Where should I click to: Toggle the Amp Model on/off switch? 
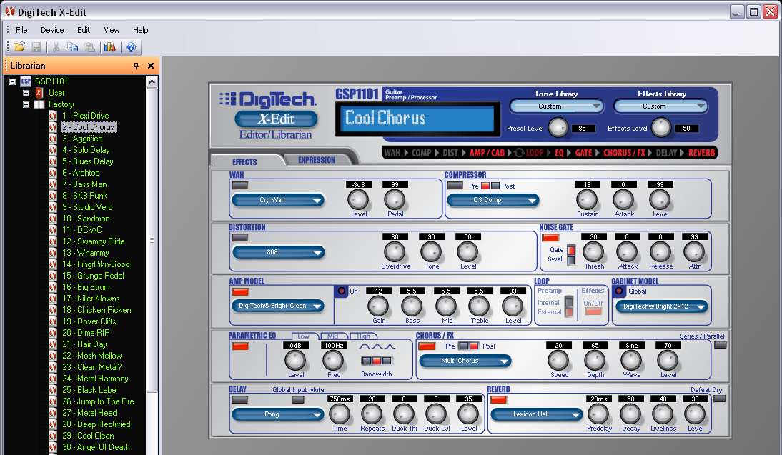240,292
